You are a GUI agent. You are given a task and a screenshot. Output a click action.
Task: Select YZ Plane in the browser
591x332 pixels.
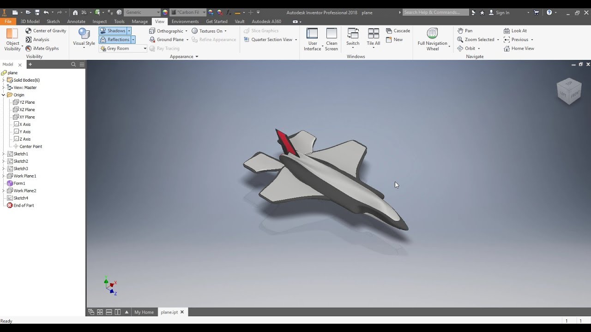tap(24, 102)
